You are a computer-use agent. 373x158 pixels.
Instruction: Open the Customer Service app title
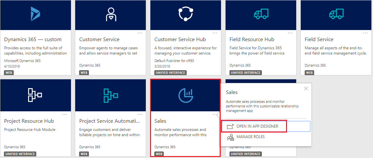coord(99,39)
